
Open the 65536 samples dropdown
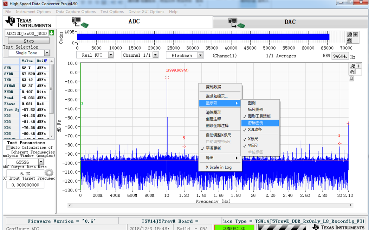point(41,162)
